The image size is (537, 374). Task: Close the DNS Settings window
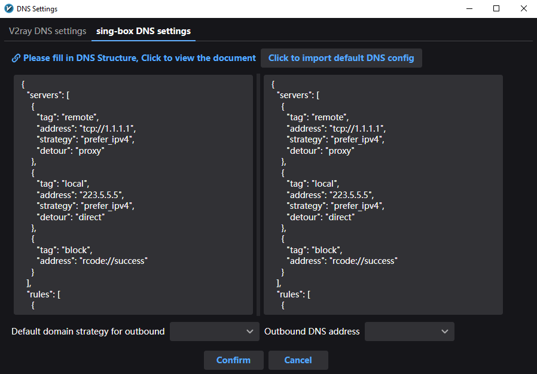[x=523, y=8]
